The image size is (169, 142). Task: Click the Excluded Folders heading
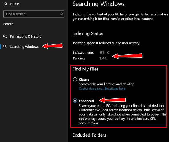pos(89,135)
